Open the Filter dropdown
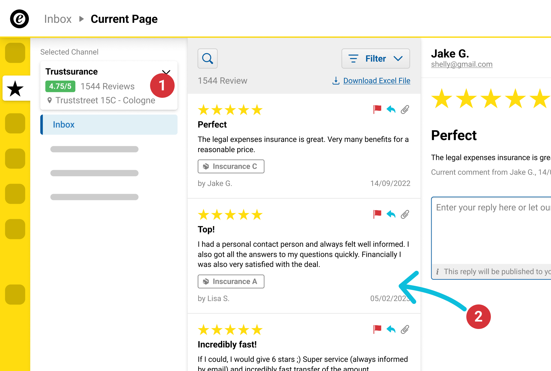Viewport: 551px width, 371px height. pos(376,58)
